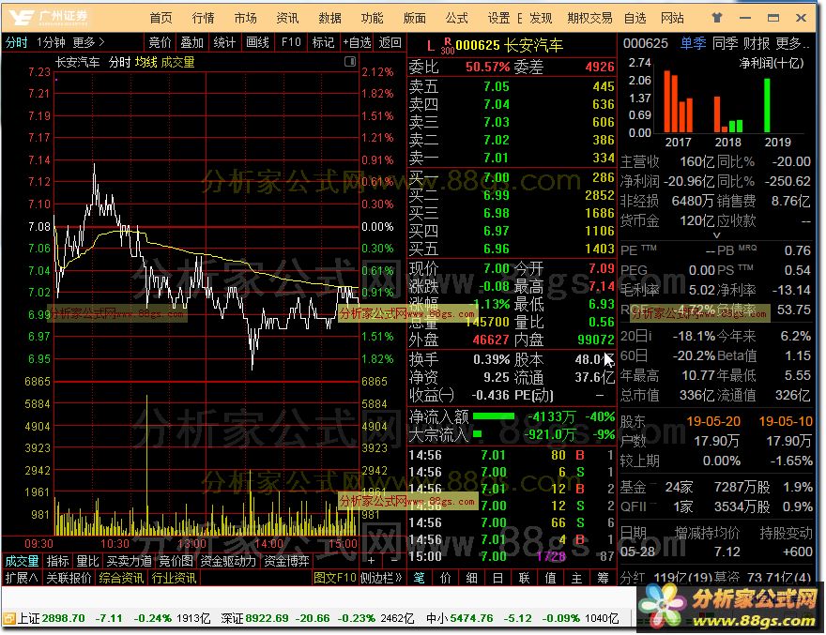Open the 资讯 menu

click(x=287, y=18)
